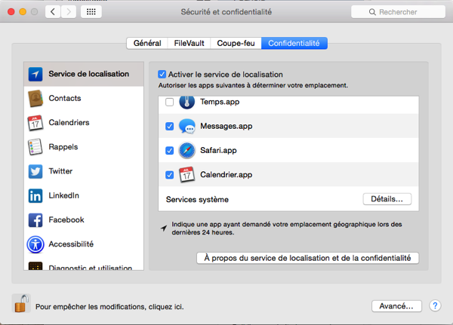Open the Accessibilité category

pos(70,244)
